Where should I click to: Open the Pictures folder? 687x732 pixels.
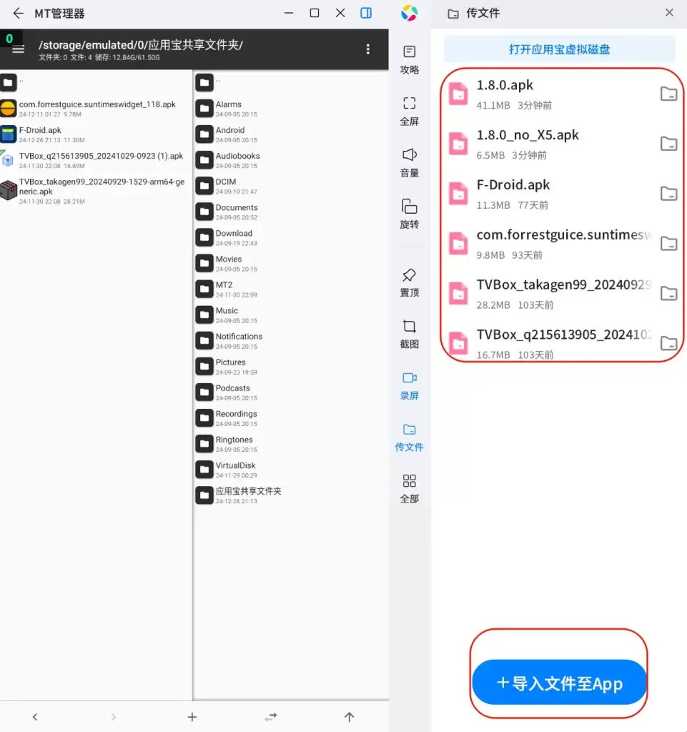(x=291, y=367)
